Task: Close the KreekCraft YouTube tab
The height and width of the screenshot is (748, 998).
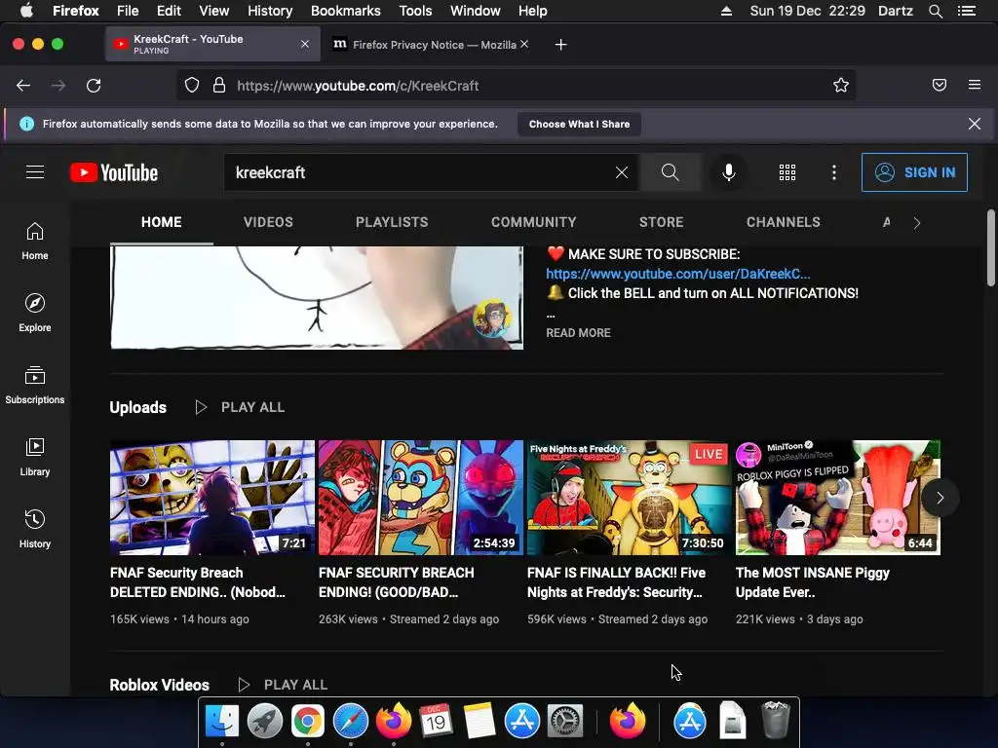Action: point(305,44)
